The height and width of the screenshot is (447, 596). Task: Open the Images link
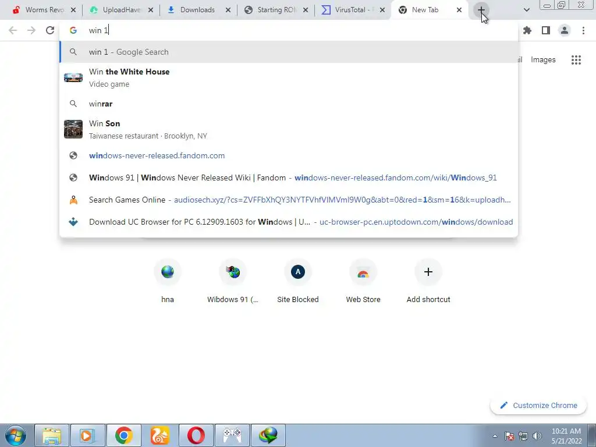(x=543, y=60)
